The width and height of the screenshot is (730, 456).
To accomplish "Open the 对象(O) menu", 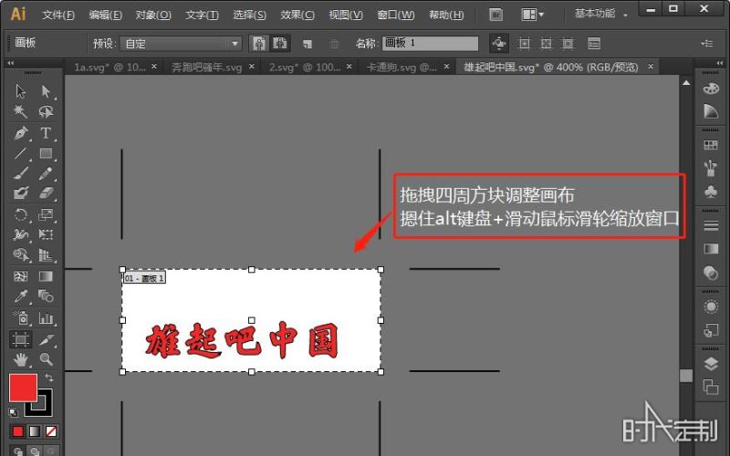I will tap(153, 15).
